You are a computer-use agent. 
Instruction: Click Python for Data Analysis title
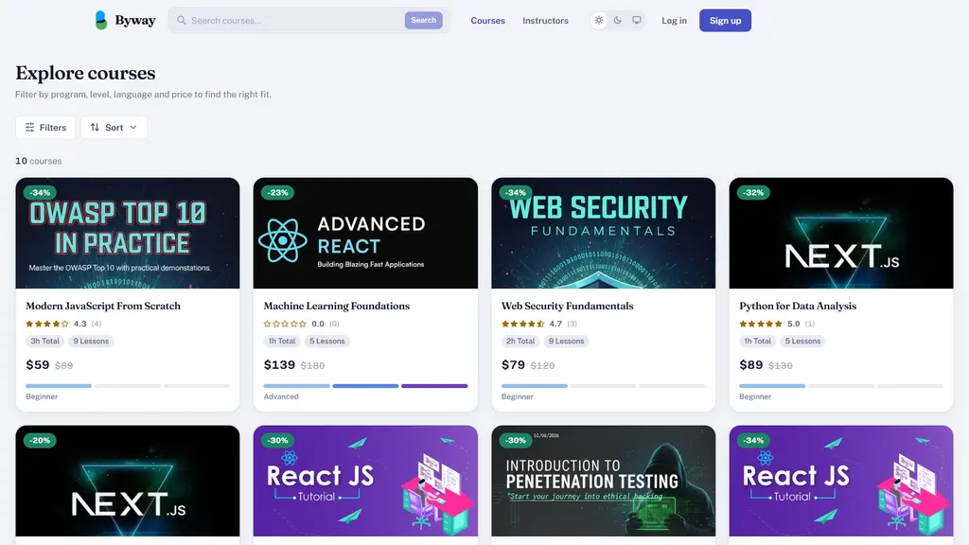(798, 306)
